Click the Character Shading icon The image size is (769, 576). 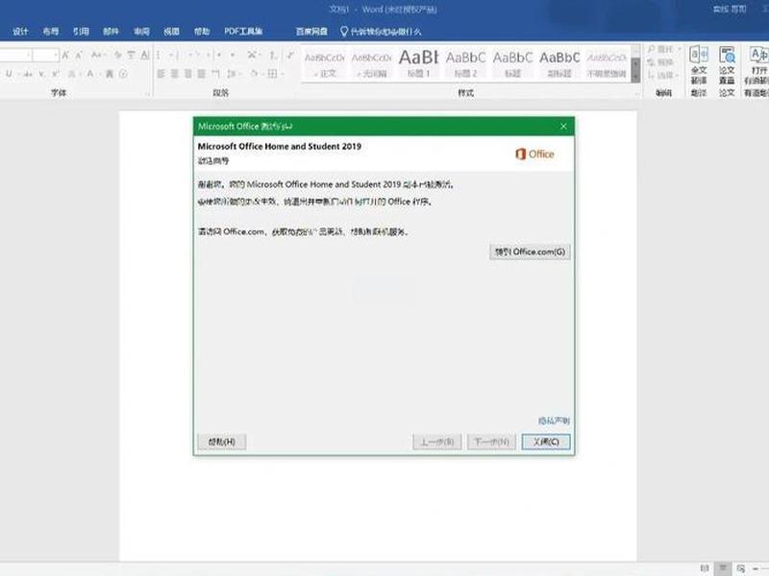109,74
